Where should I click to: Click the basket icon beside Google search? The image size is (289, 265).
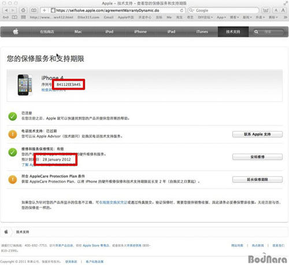pos(266,10)
